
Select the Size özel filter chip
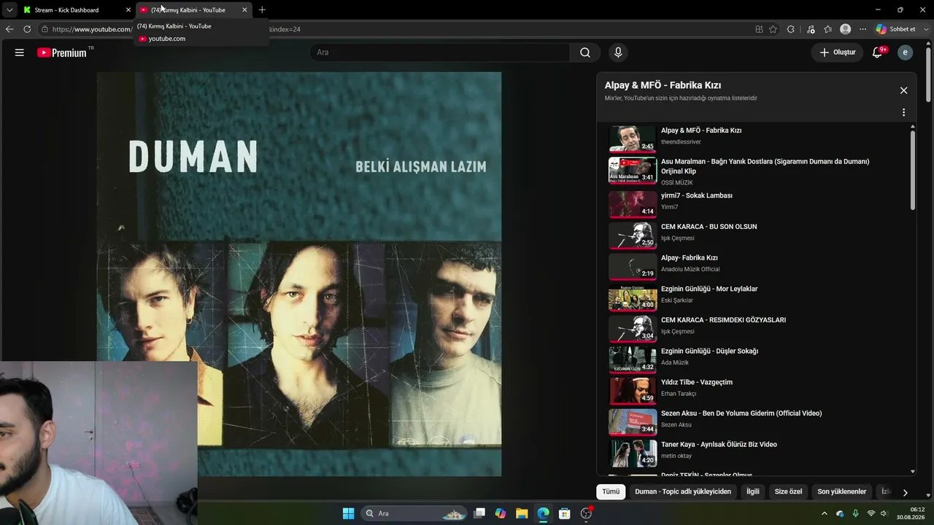coord(788,491)
